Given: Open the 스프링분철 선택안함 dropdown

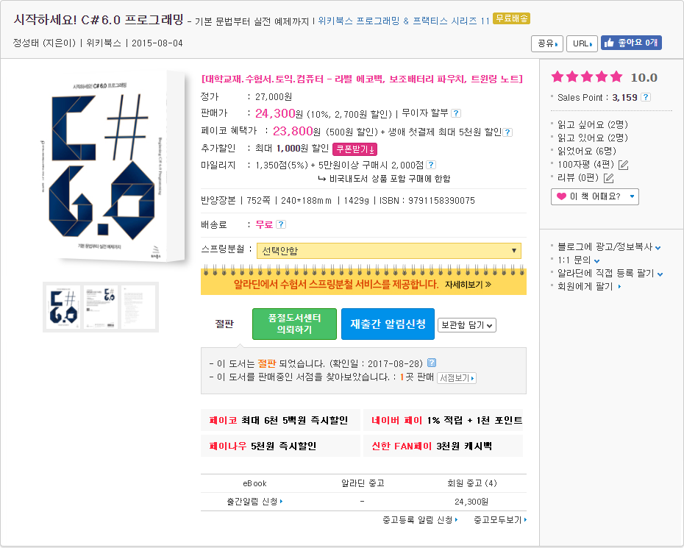Looking at the screenshot, I should pyautogui.click(x=389, y=251).
